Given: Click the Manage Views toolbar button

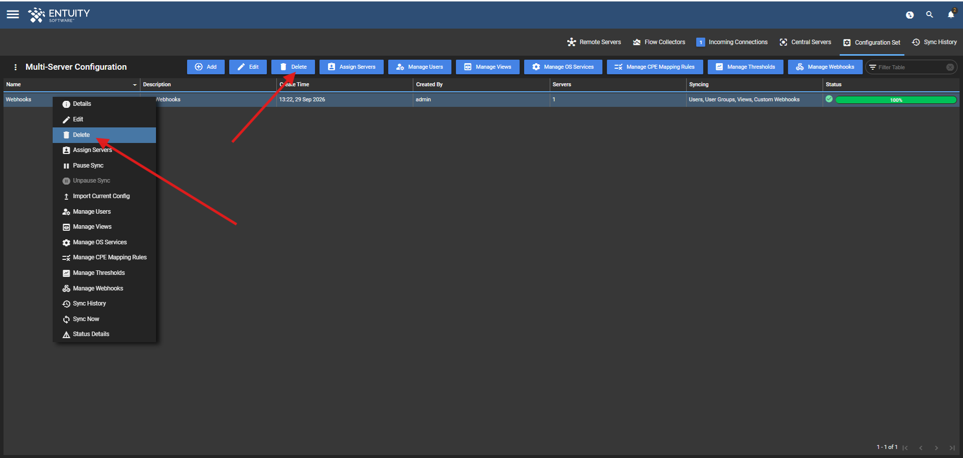Looking at the screenshot, I should tap(488, 67).
